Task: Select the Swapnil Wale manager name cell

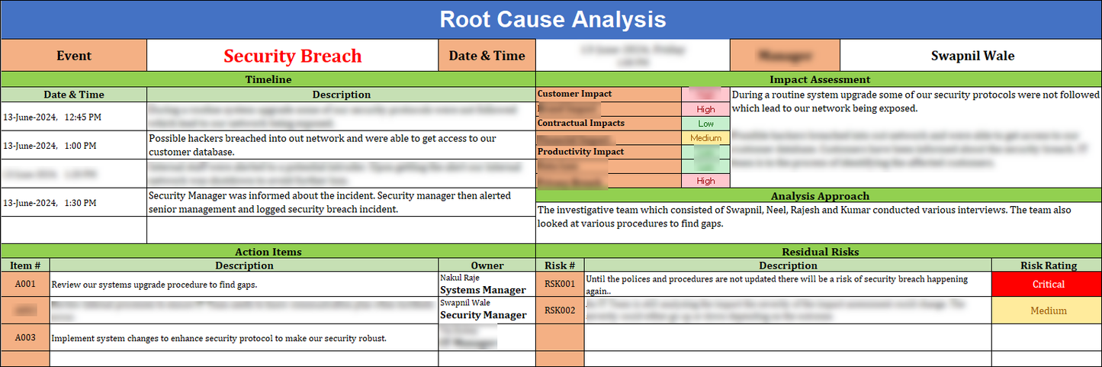Action: pyautogui.click(x=972, y=56)
